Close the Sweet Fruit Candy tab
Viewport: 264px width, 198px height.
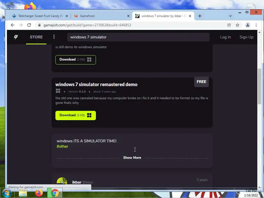(67, 16)
